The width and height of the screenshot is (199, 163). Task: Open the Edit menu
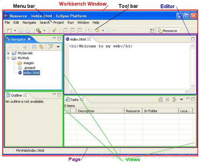[x=16, y=22]
